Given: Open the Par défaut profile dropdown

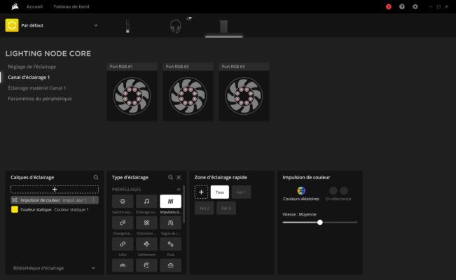Looking at the screenshot, I should click(96, 25).
